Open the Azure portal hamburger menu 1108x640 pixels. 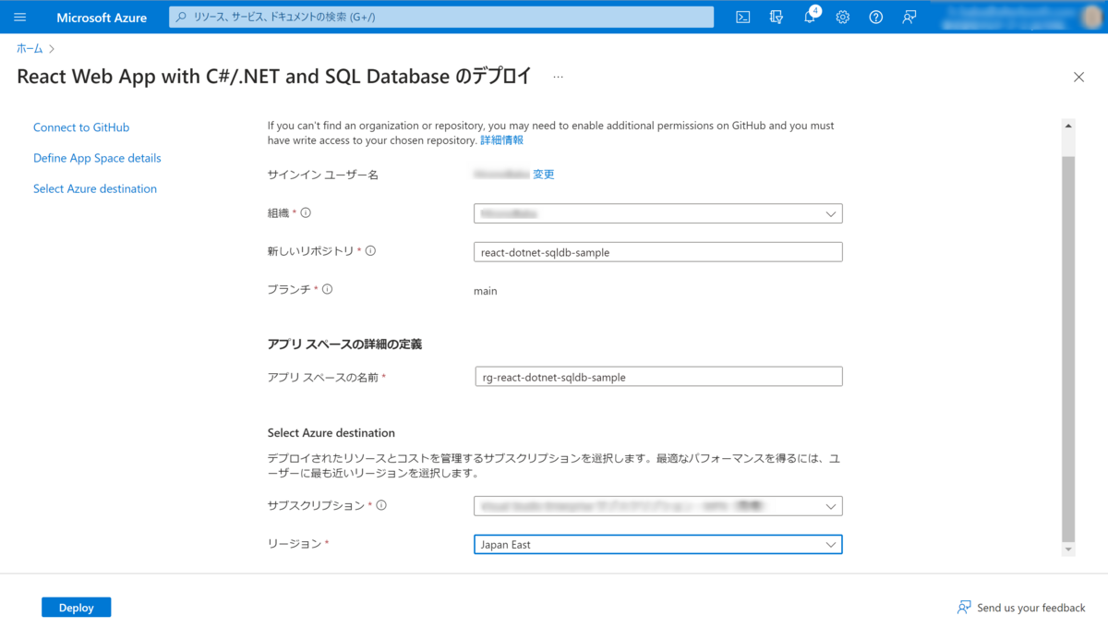(x=19, y=17)
